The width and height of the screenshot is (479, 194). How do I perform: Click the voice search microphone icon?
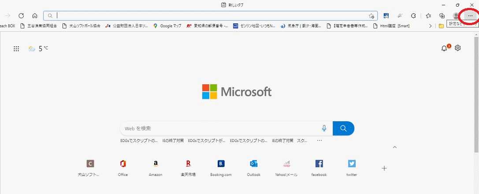click(x=324, y=128)
